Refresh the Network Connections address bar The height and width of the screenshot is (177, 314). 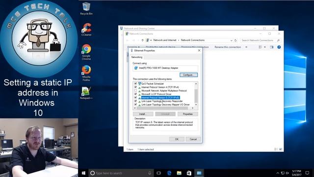235,40
